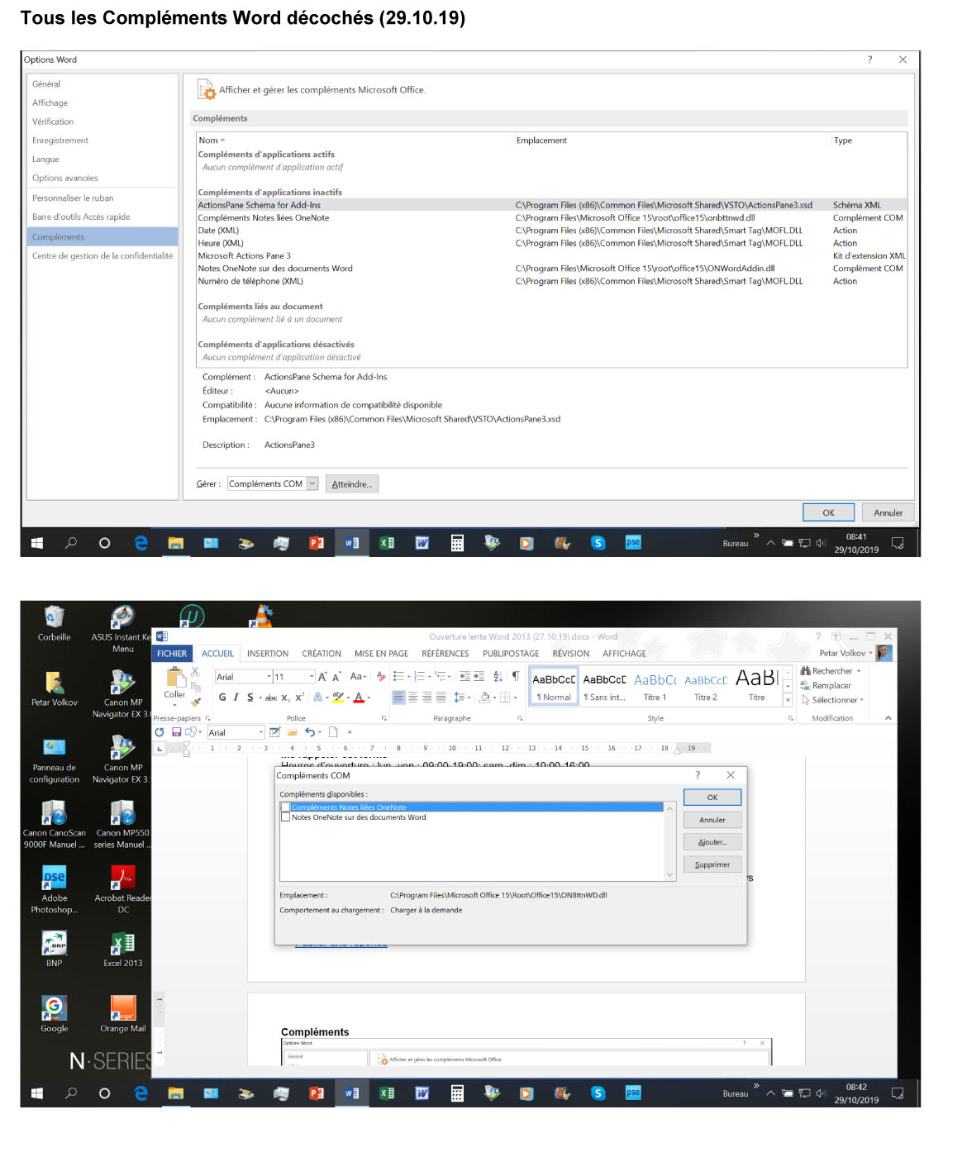The width and height of the screenshot is (967, 1157).
Task: Click the scissors Couper icon in Presse-papiers group
Action: tap(196, 672)
